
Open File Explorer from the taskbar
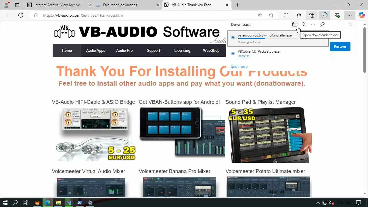point(58,203)
